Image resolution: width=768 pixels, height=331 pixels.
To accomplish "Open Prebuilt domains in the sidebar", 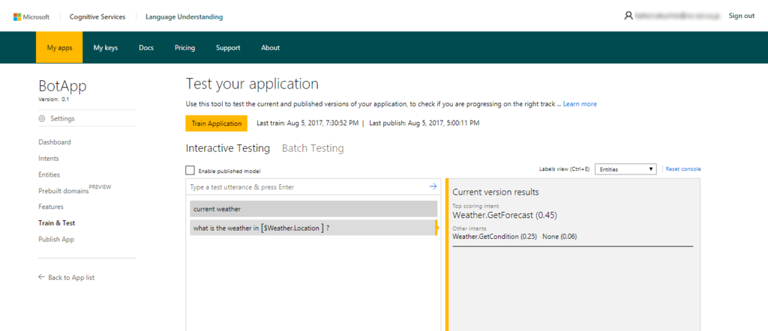I will point(64,191).
